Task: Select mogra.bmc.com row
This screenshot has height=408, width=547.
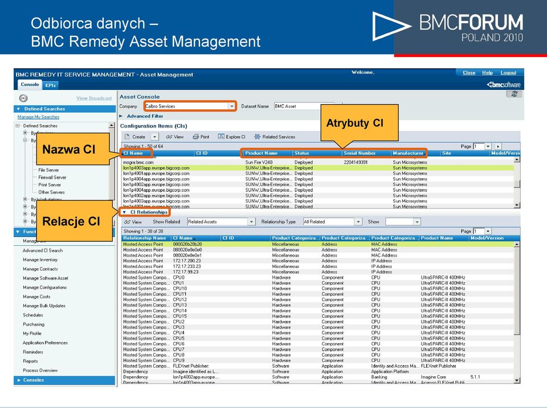Action: (317, 162)
